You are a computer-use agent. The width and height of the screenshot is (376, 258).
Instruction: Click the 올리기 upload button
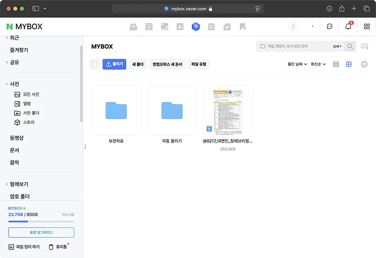(x=114, y=64)
